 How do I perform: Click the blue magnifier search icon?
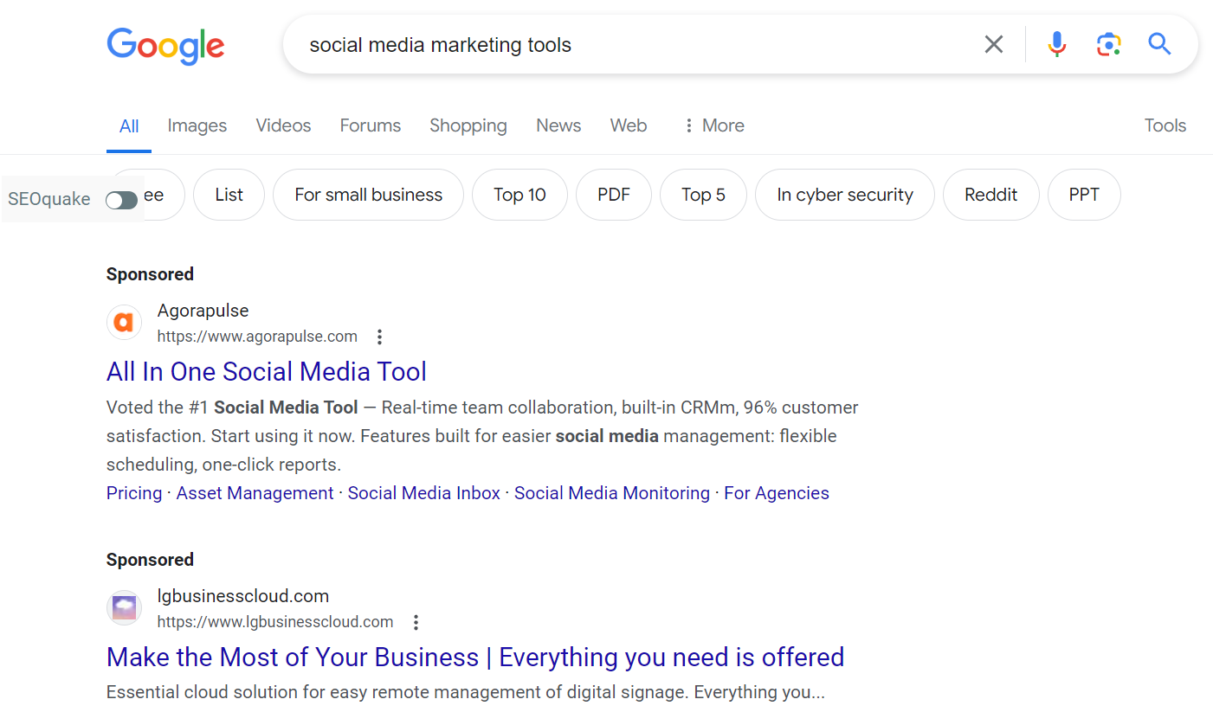click(1159, 43)
